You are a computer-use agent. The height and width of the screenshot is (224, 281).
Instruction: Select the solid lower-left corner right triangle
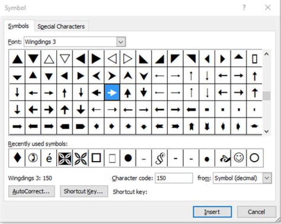[x=144, y=59]
